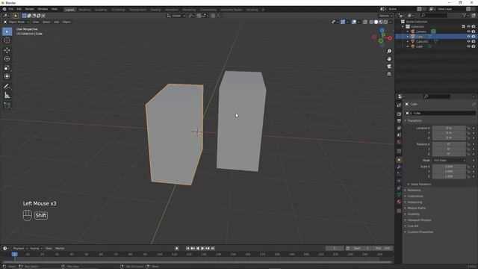The width and height of the screenshot is (478, 269).
Task: Open the viewport Add menu
Action: (57, 22)
